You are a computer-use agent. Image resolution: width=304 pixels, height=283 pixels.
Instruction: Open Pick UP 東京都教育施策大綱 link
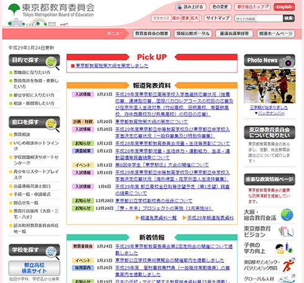(x=112, y=66)
